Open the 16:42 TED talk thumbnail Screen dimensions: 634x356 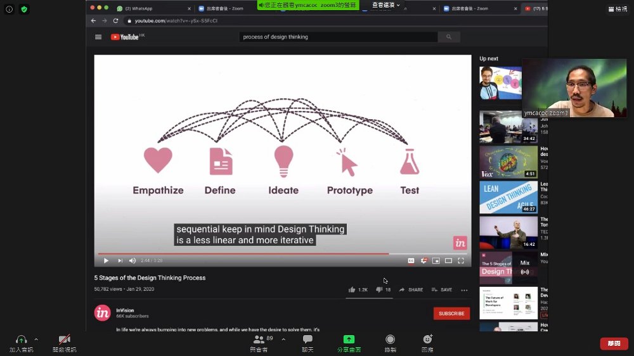pyautogui.click(x=508, y=232)
